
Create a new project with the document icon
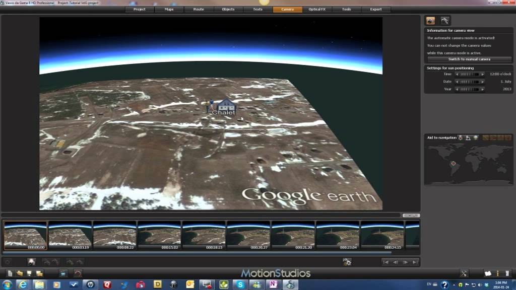pyautogui.click(x=10, y=273)
